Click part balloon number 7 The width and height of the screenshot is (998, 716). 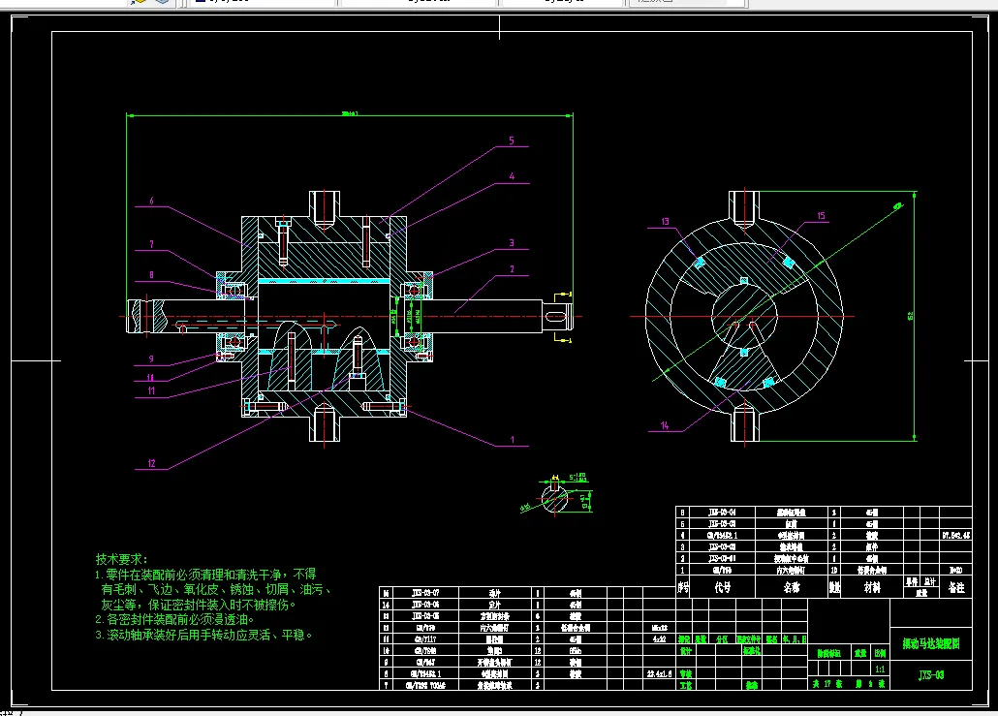coord(151,244)
